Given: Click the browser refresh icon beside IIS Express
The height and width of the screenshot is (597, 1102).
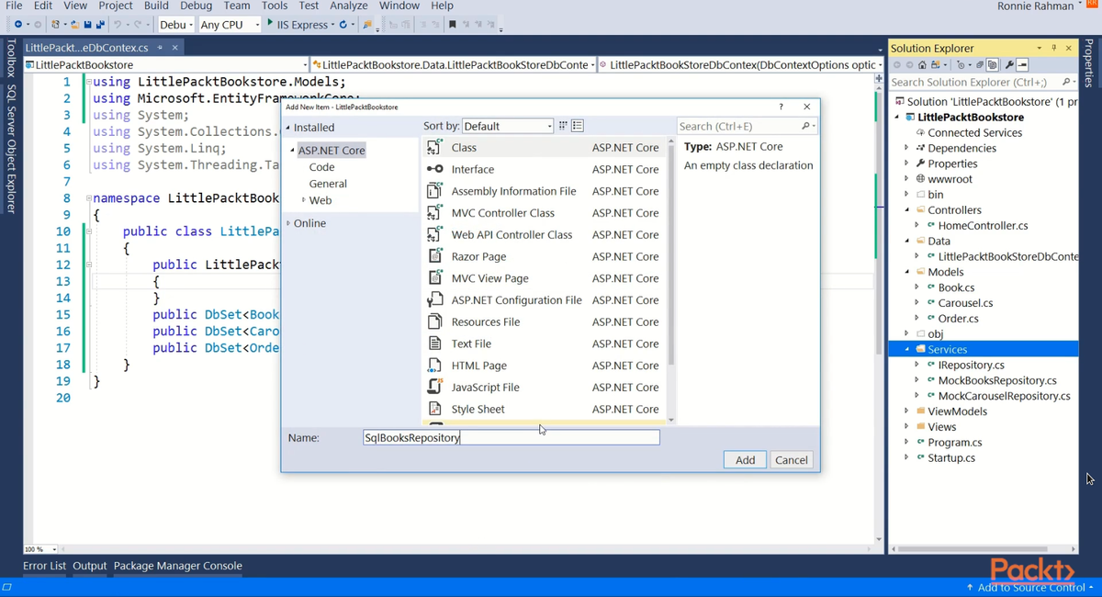Looking at the screenshot, I should coord(343,24).
